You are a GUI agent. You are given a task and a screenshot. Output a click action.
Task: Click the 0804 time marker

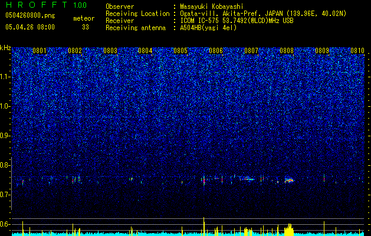click(x=145, y=50)
